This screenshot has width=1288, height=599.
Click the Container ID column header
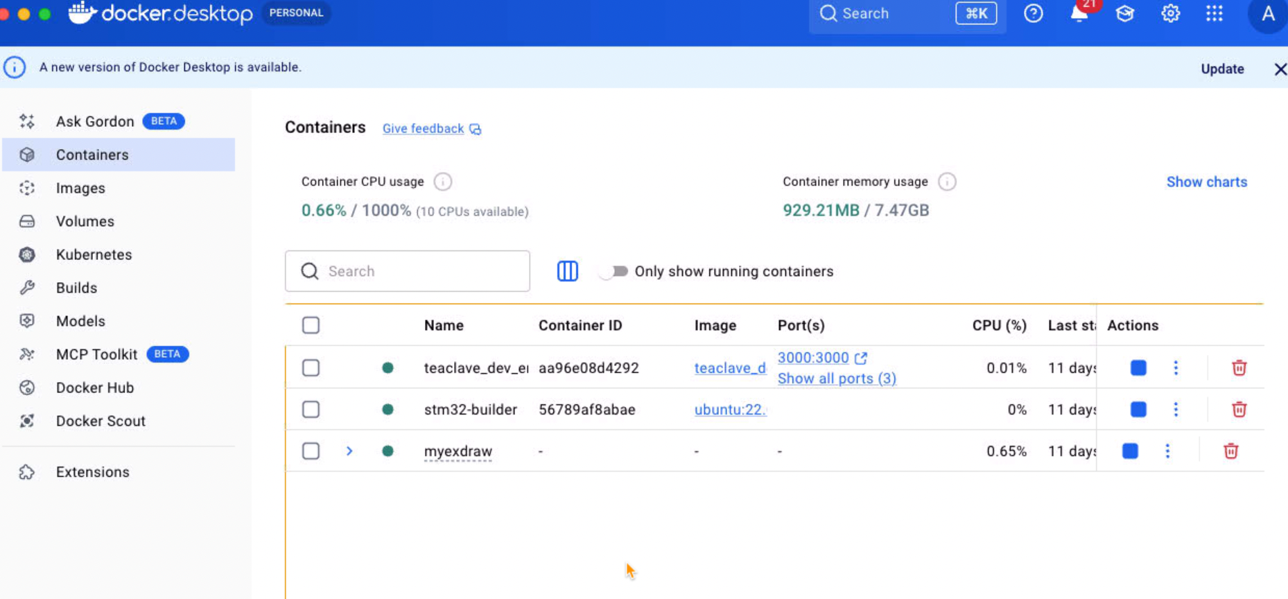coord(580,325)
